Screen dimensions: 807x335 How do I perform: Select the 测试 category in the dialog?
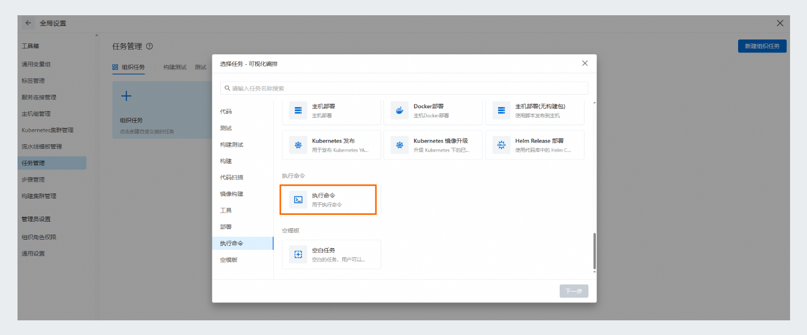pos(243,128)
